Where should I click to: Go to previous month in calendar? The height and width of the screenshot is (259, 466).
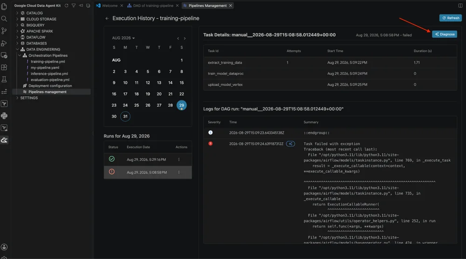(x=178, y=38)
